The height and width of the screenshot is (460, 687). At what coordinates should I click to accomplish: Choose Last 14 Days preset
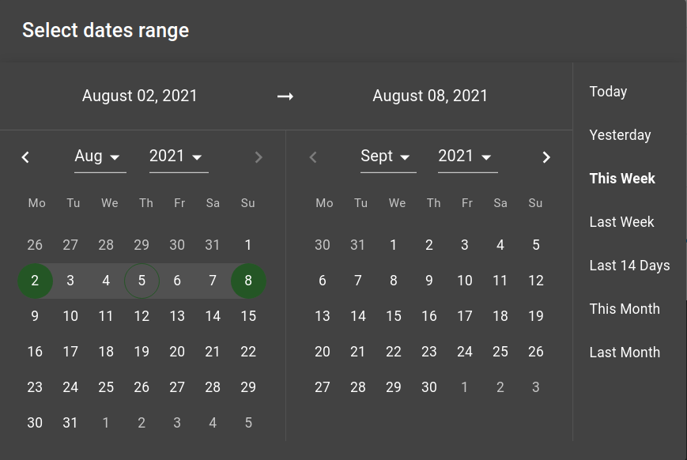(629, 266)
